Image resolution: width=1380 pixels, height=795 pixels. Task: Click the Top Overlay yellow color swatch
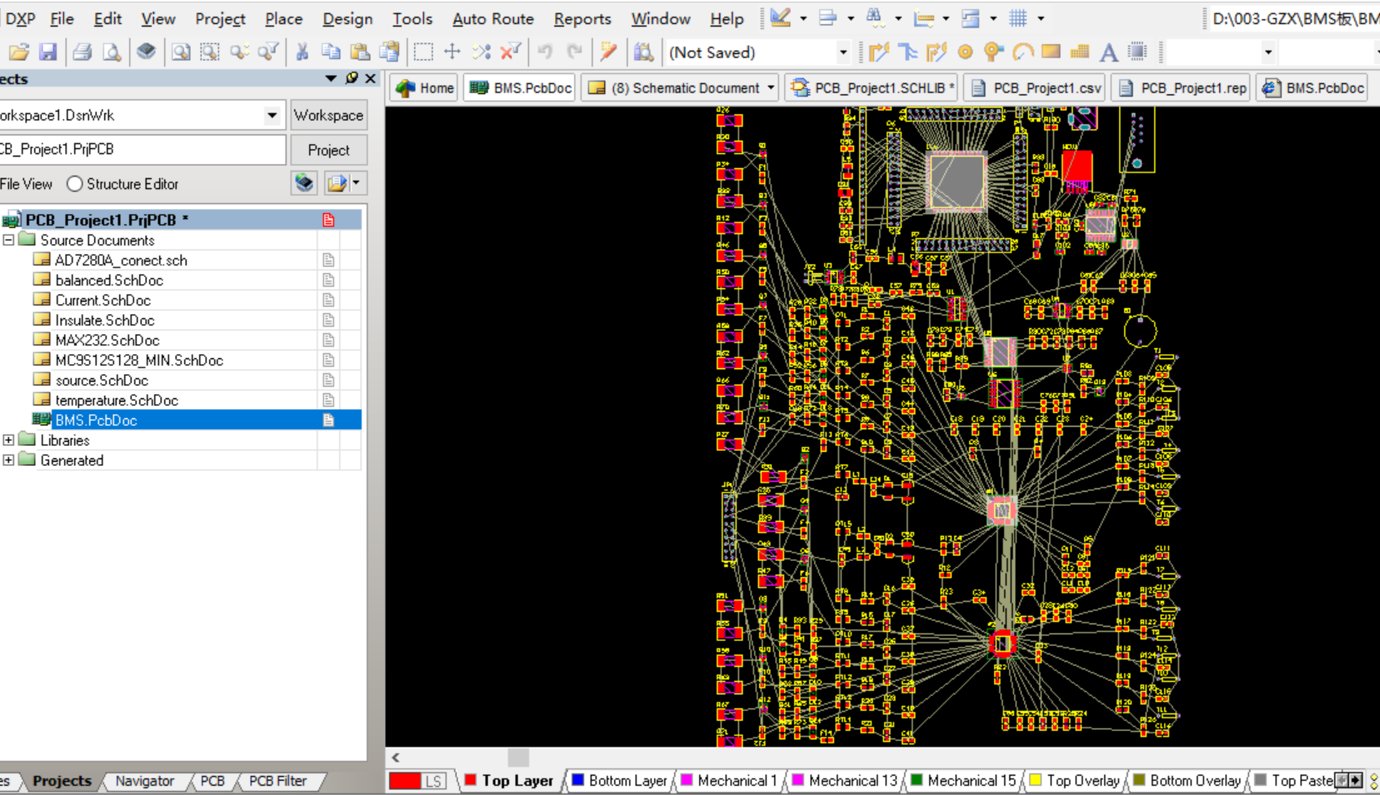pyautogui.click(x=1036, y=780)
